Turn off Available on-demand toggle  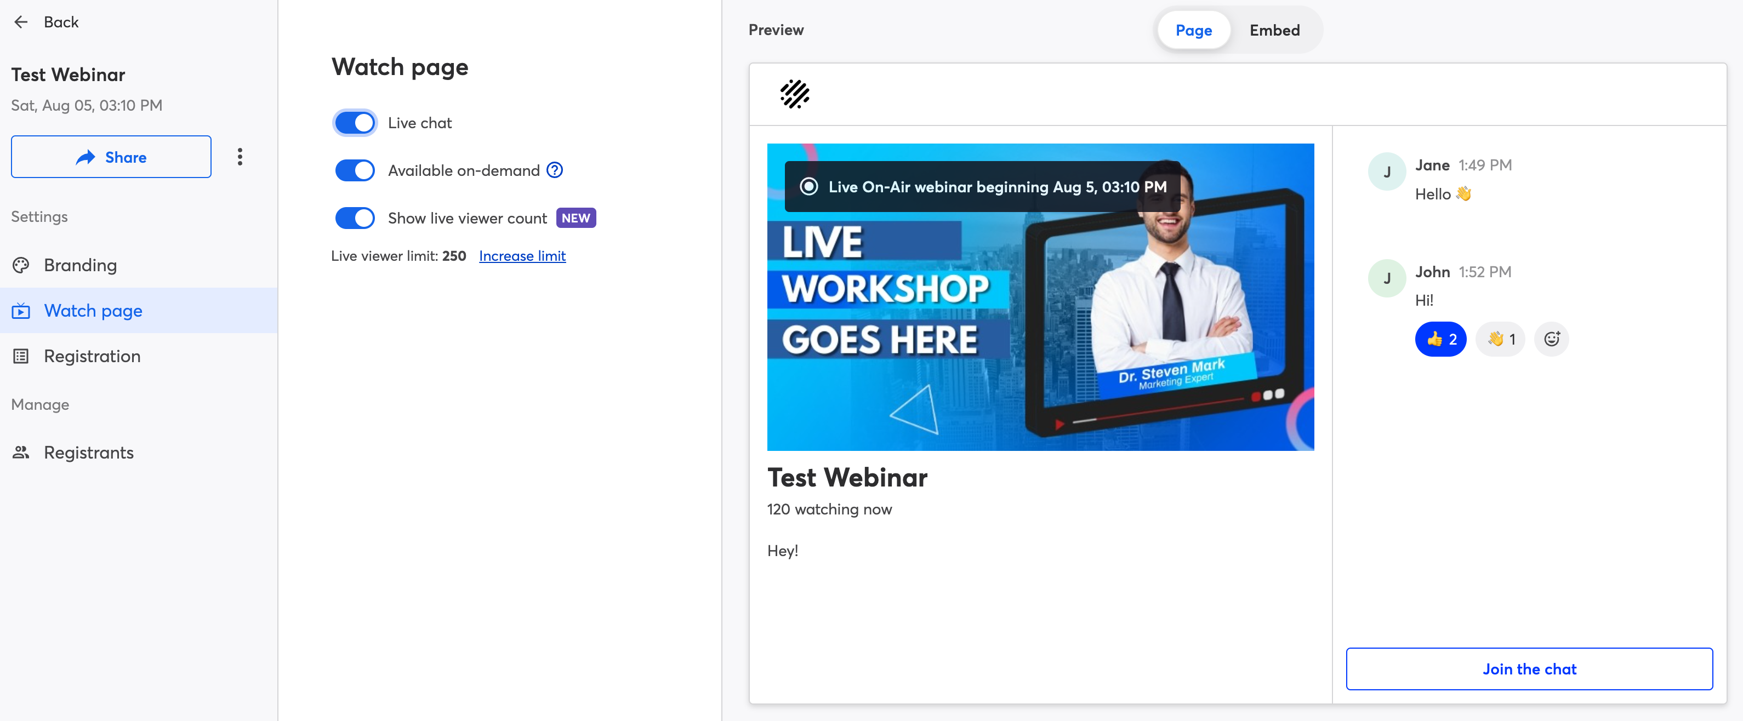point(355,170)
